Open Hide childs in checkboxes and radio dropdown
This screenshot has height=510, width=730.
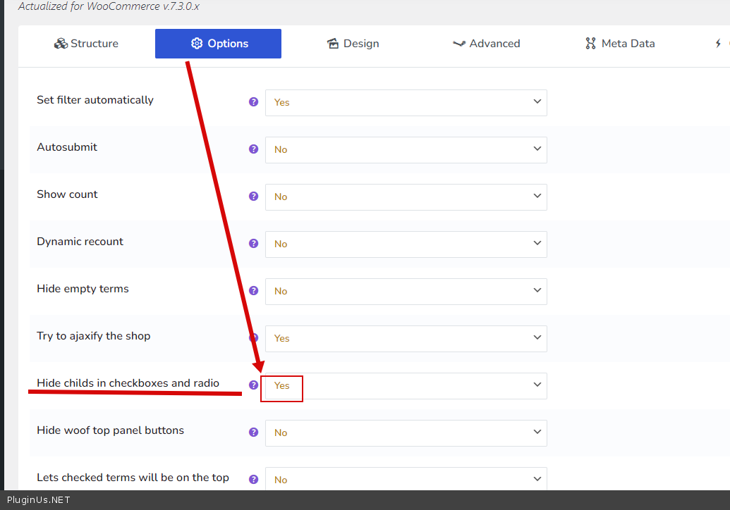point(406,385)
